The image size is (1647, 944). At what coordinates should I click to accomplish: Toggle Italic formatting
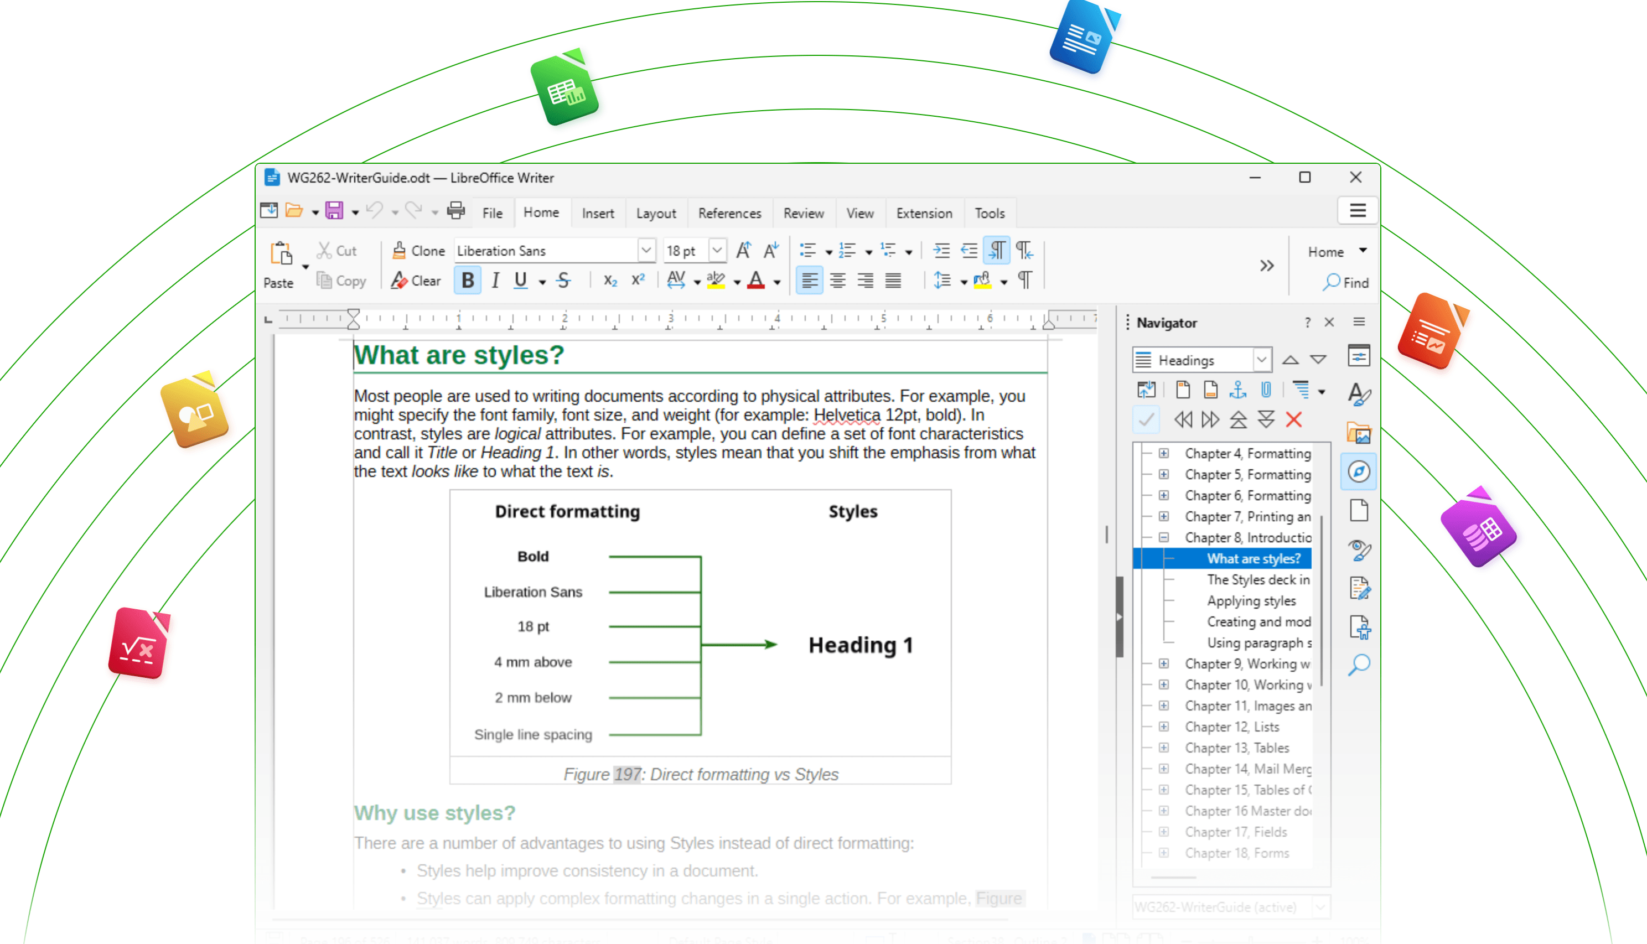pos(495,281)
